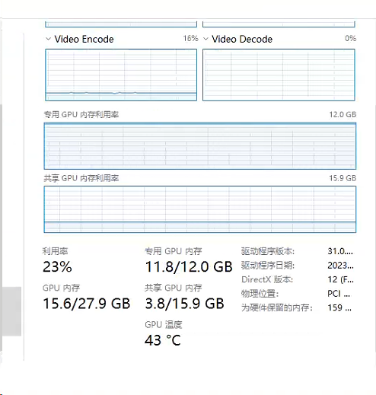
Task: Click the shared GPU memory usage graph
Action: coord(200,209)
